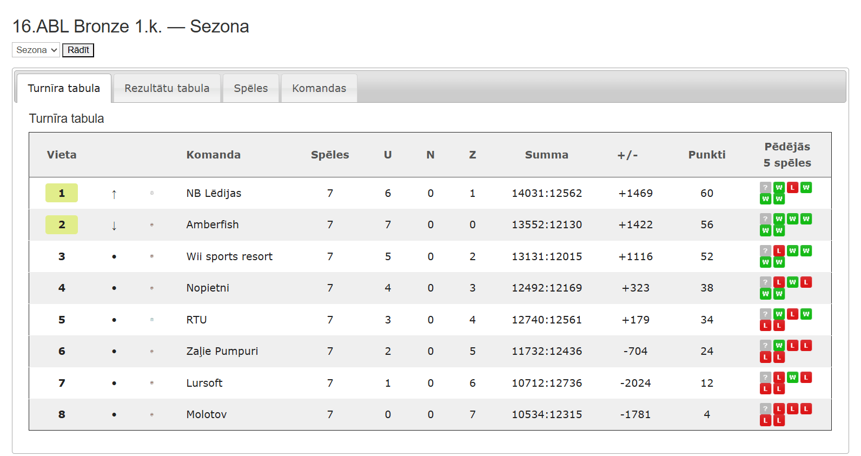Click the green W badge for Zaļie Pumpuri
The image size is (861, 456).
tap(779, 346)
